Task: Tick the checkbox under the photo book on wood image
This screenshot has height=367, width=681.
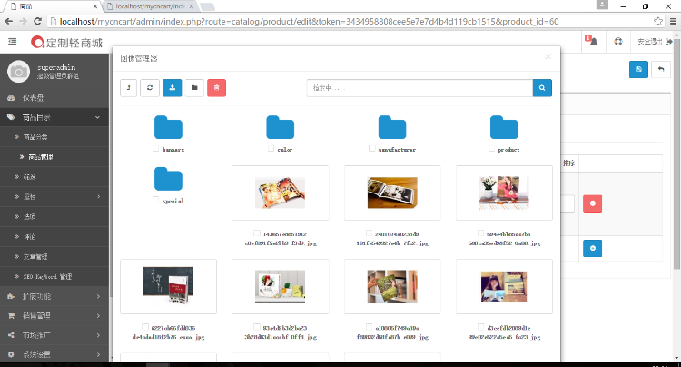Action: pyautogui.click(x=370, y=233)
